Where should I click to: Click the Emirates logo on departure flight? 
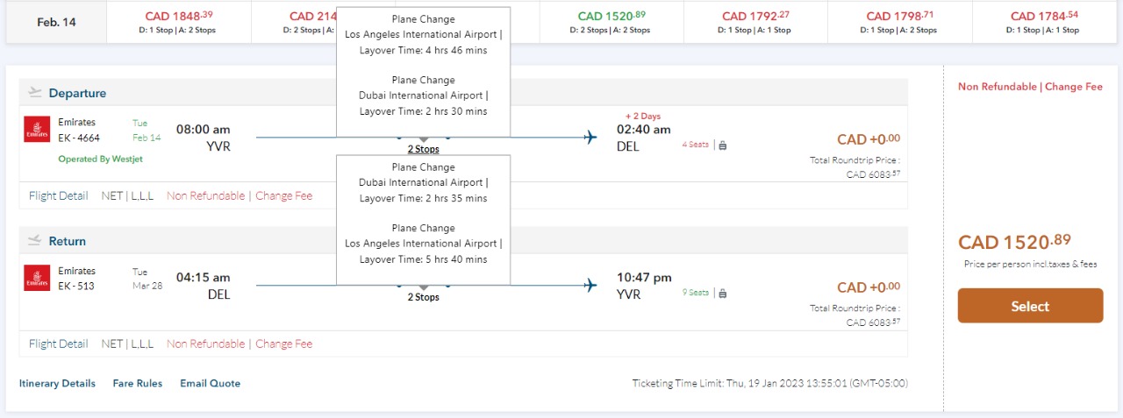coord(37,130)
